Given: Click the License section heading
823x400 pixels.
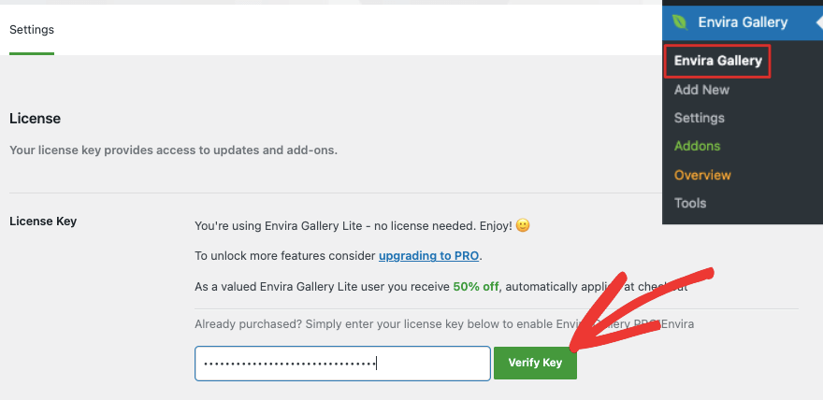Looking at the screenshot, I should pyautogui.click(x=36, y=119).
